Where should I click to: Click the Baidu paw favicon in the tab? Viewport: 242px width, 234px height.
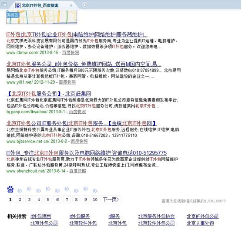pos(18,5)
